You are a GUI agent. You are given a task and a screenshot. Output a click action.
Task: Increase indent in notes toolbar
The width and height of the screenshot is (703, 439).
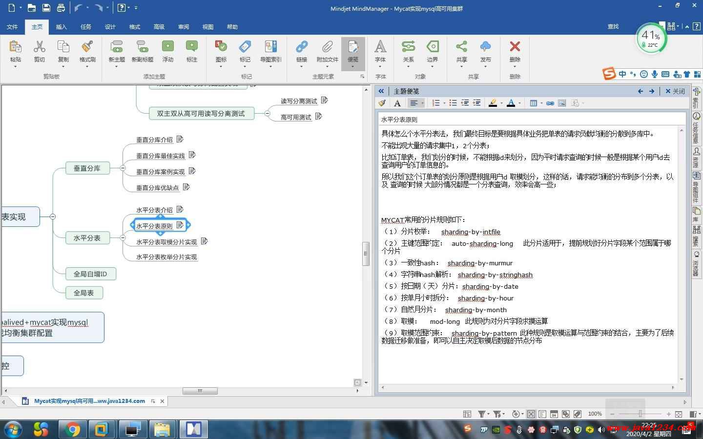pyautogui.click(x=477, y=103)
